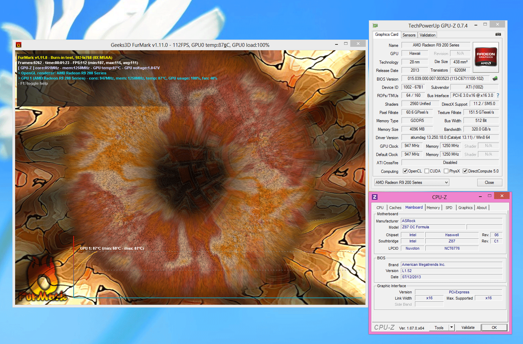Click the Transistors '6200M' value
Viewport: 523px width, 344px height.
click(x=460, y=70)
